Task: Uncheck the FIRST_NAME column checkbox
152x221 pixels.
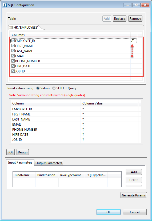Action: point(13,46)
